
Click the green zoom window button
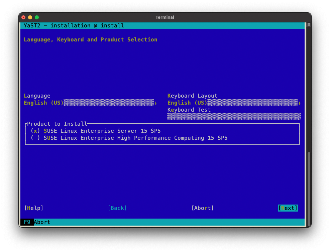(37, 17)
